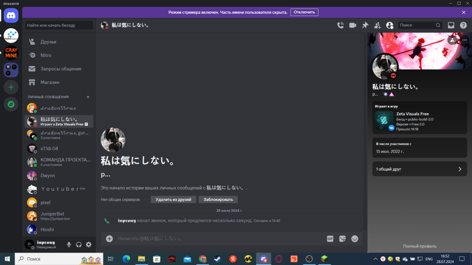
Task: Open the GIF picker
Action: (x=330, y=239)
